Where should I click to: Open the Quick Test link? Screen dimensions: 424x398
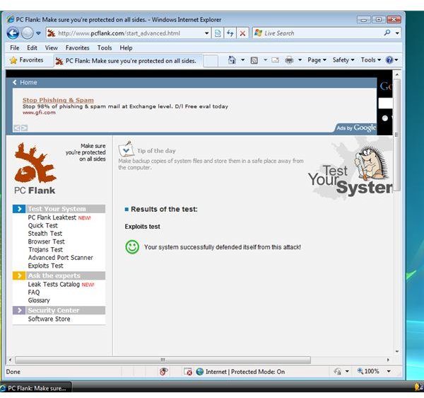tap(42, 225)
